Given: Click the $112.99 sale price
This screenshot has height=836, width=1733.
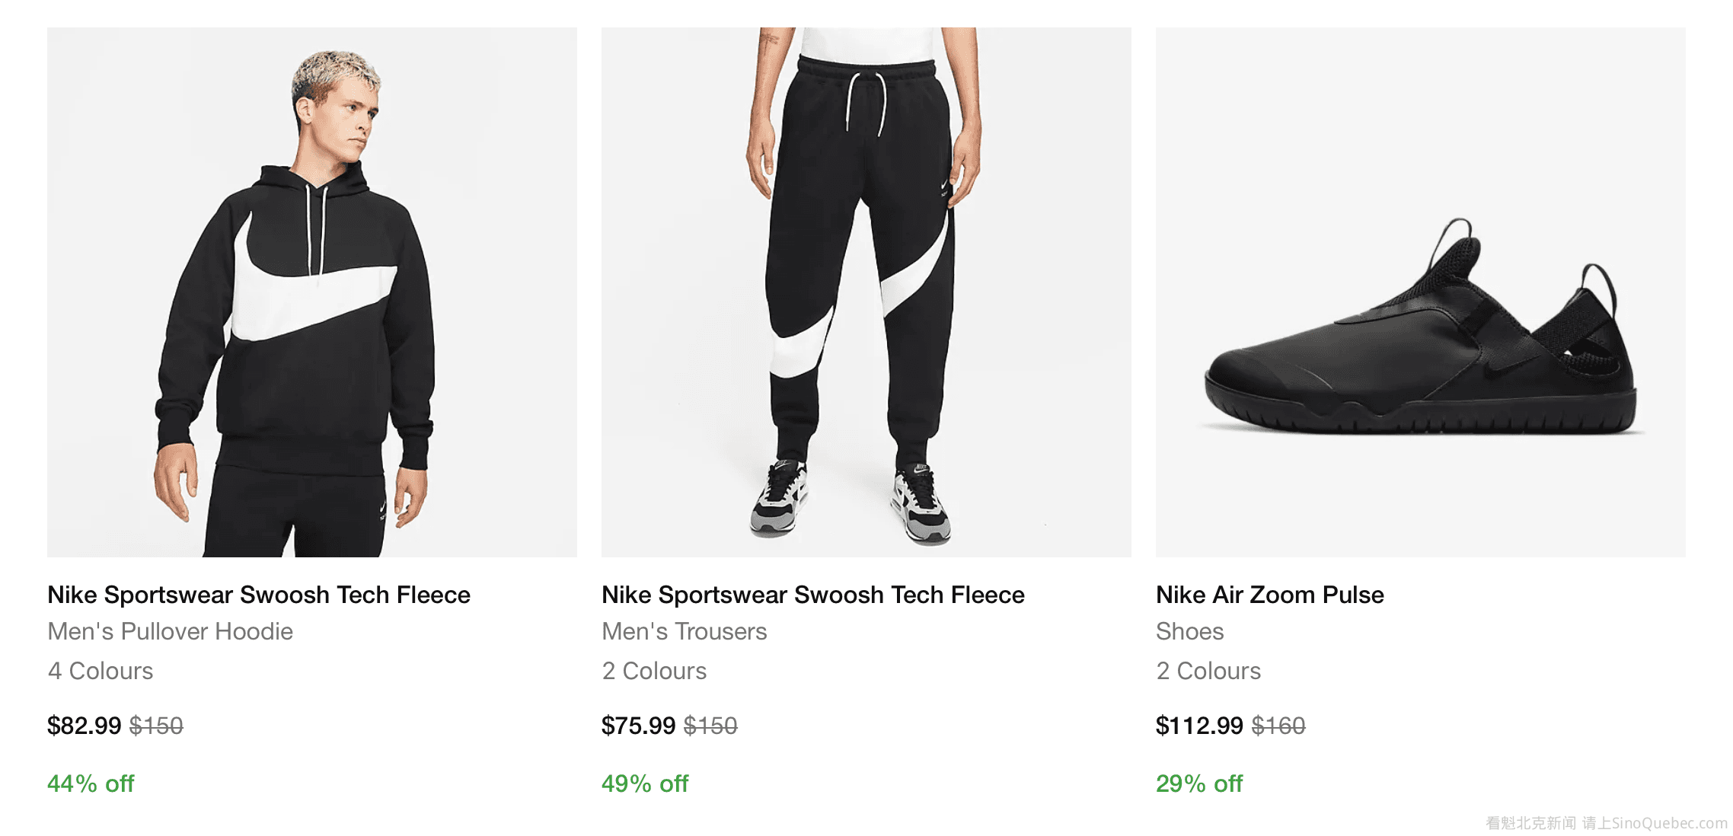Looking at the screenshot, I should click(x=1199, y=726).
